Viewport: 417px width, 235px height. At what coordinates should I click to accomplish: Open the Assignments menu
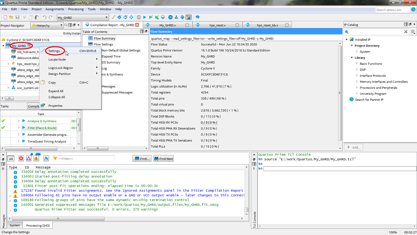[55, 9]
